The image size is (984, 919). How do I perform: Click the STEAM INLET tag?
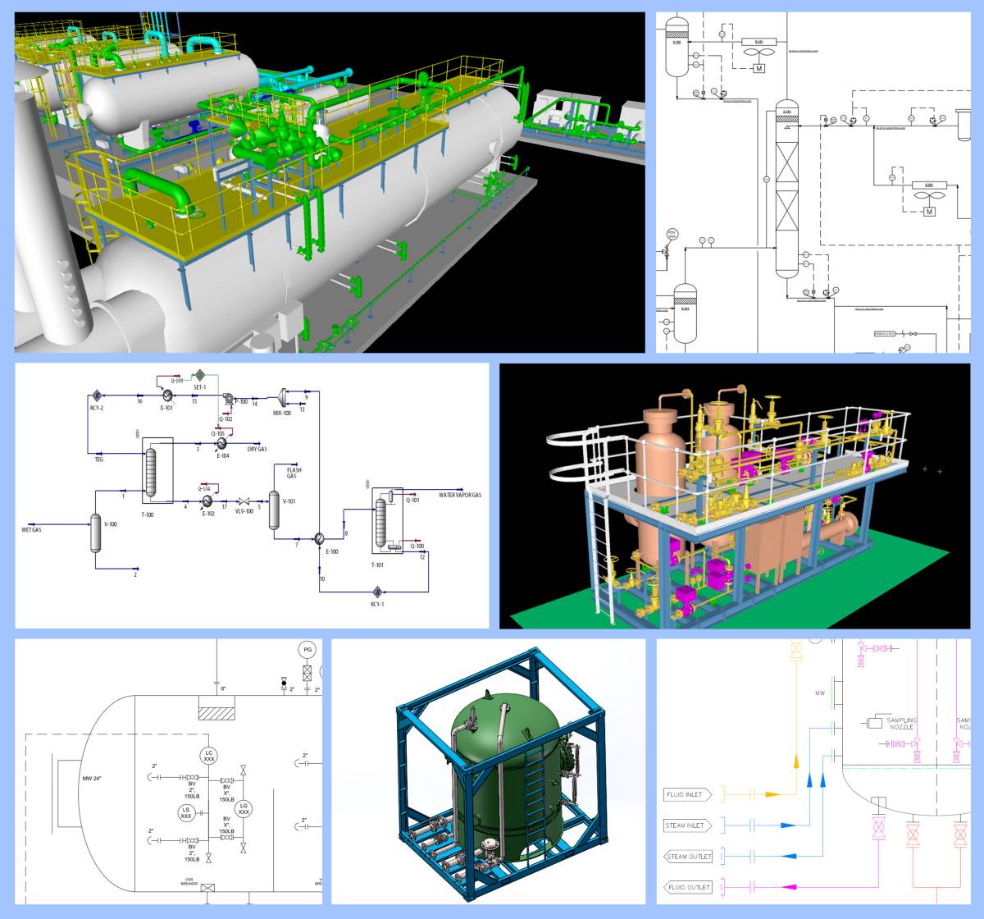[688, 825]
